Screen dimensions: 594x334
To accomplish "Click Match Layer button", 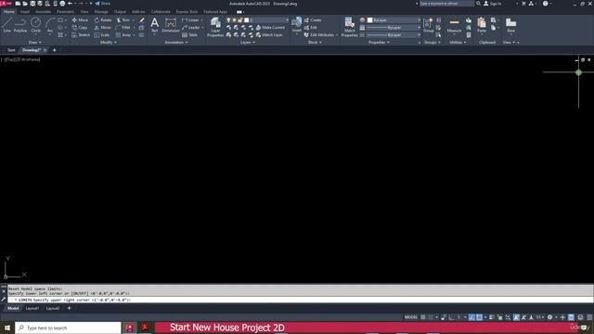I will click(269, 35).
